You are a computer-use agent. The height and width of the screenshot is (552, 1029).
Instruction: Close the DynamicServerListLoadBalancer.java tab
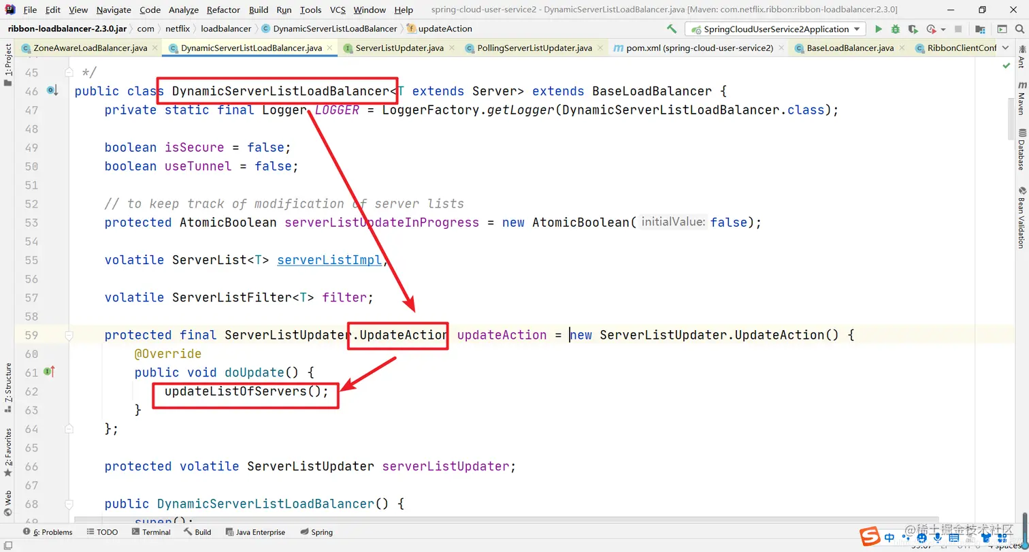pyautogui.click(x=329, y=48)
